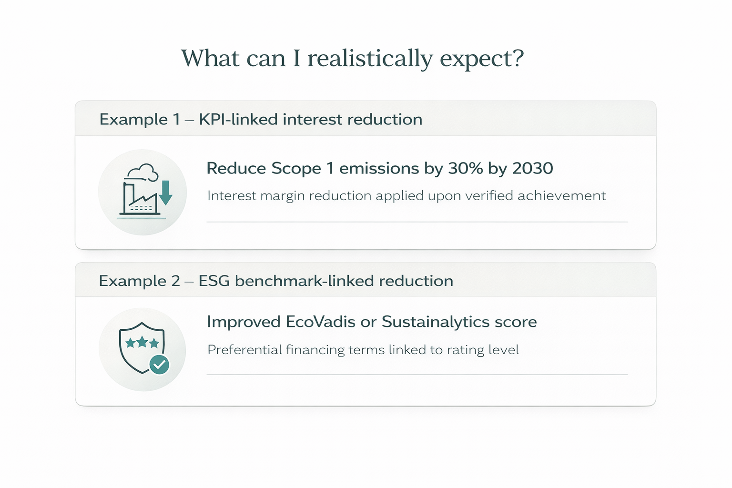Click the green checkmark badge on shield
The height and width of the screenshot is (488, 732).
pyautogui.click(x=159, y=365)
